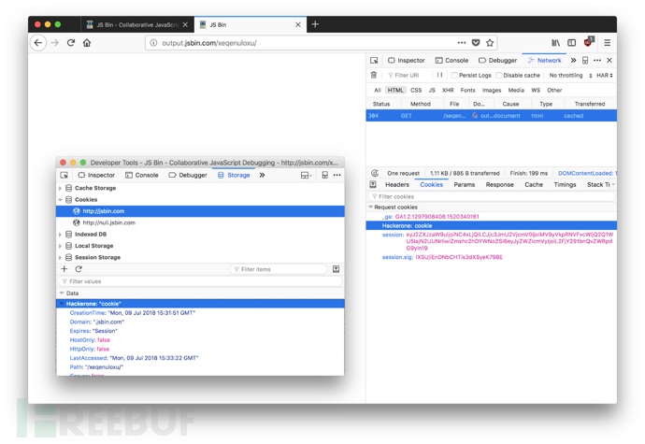Viewport: 645px width, 444px height.
Task: Switch to the Network tab
Action: click(544, 61)
